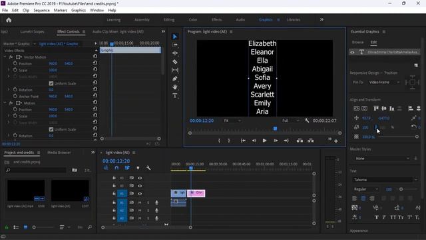Switch to Browse tab in Essential Graphics
The height and width of the screenshot is (240, 426).
point(358,42)
